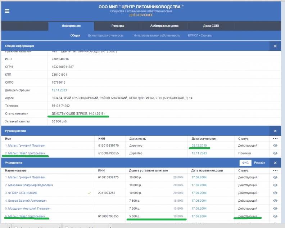This screenshot has width=285, height=228.
Task: Switch founders source to ФНС
Action: click(x=245, y=163)
